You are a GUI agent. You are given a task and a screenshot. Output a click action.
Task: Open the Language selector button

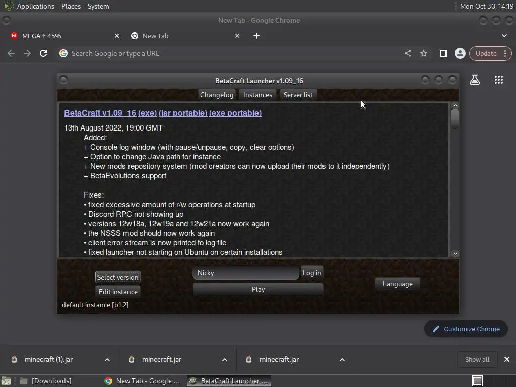click(398, 284)
